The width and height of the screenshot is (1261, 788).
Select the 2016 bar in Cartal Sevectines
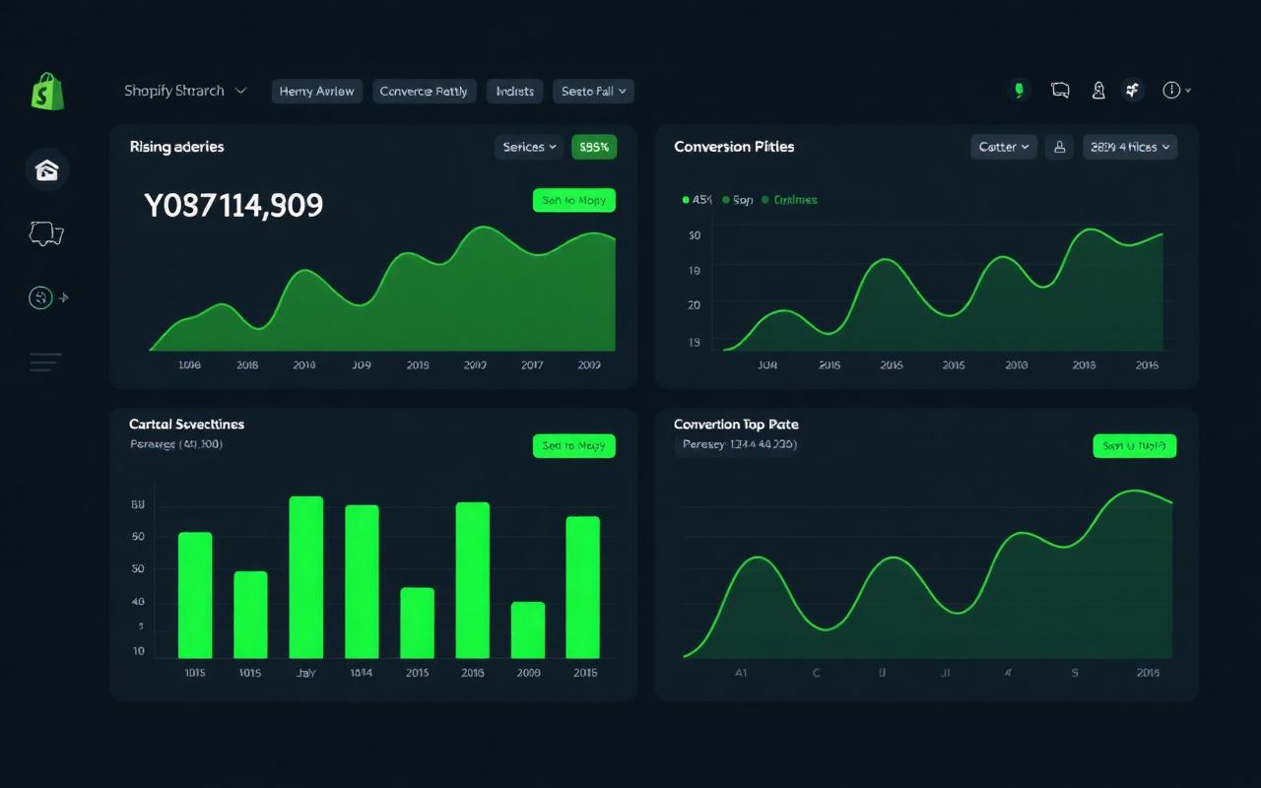point(473,580)
